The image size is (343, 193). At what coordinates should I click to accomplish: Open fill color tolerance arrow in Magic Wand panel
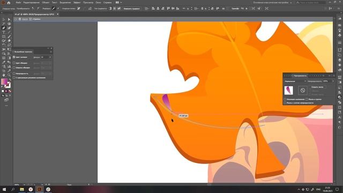50,57
